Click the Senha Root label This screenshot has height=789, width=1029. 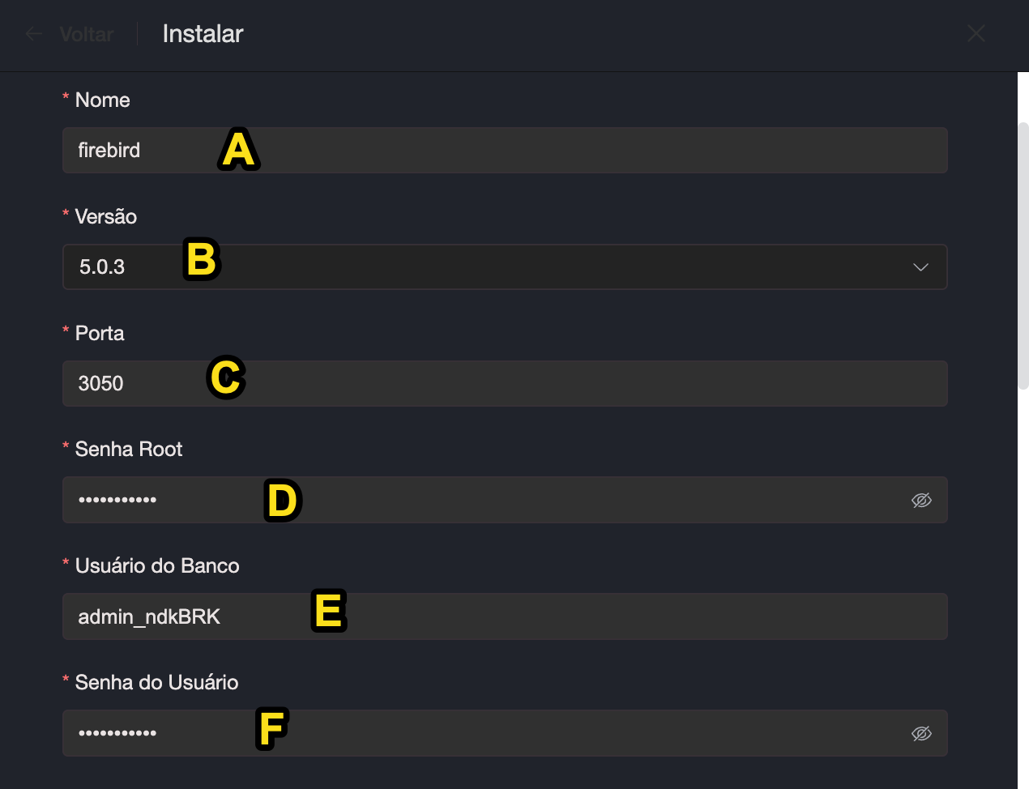[128, 450]
